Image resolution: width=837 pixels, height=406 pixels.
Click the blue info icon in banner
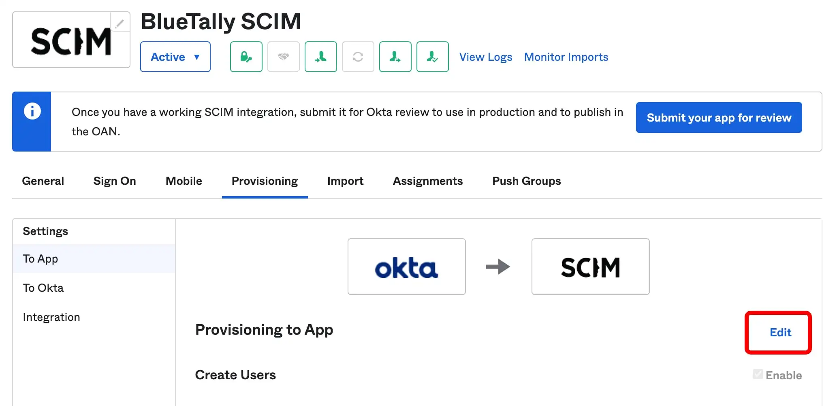32,111
